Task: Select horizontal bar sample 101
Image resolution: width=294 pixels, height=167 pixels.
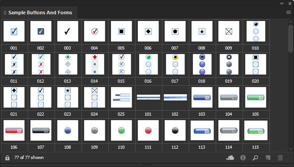Action: [x=148, y=97]
